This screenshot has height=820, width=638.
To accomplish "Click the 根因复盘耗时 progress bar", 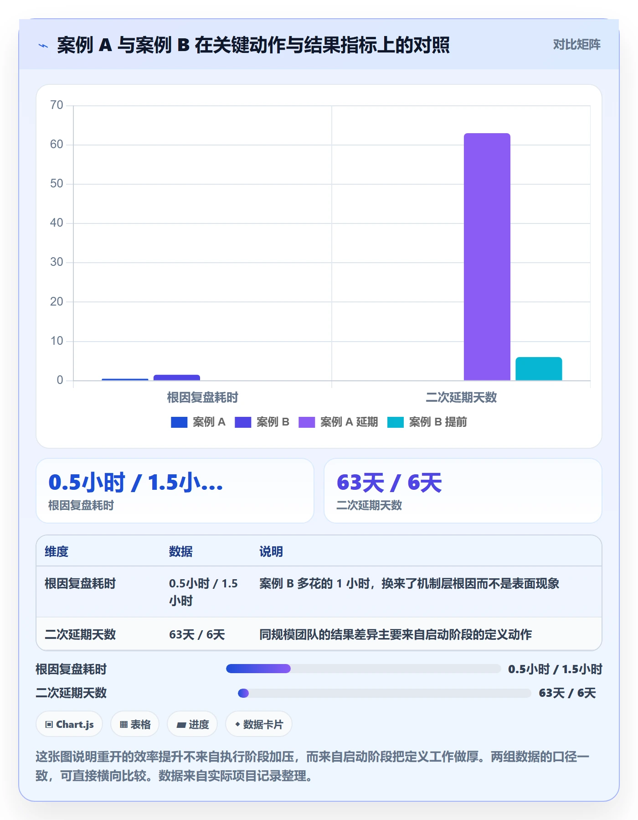I will pos(363,669).
